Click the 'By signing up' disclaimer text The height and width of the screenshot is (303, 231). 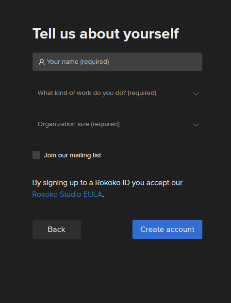107,189
